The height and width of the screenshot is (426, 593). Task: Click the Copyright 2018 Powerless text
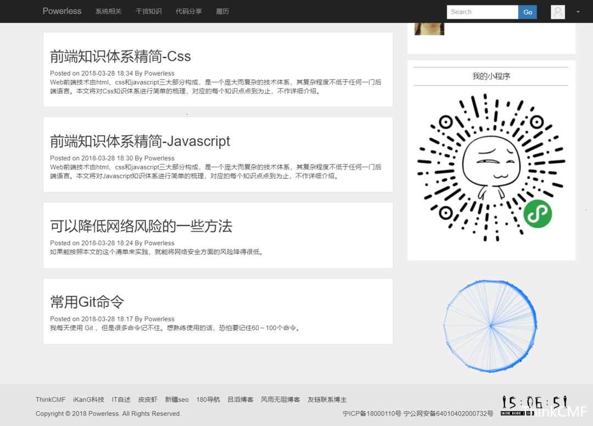coord(109,413)
